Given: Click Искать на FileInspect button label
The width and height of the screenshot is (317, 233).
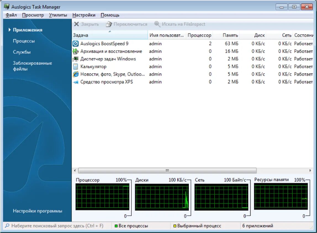Looking at the screenshot, I should 184,24.
